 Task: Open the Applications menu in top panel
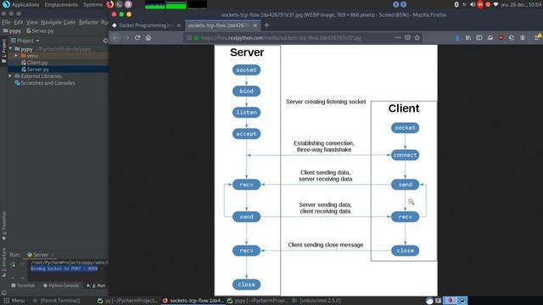click(25, 5)
